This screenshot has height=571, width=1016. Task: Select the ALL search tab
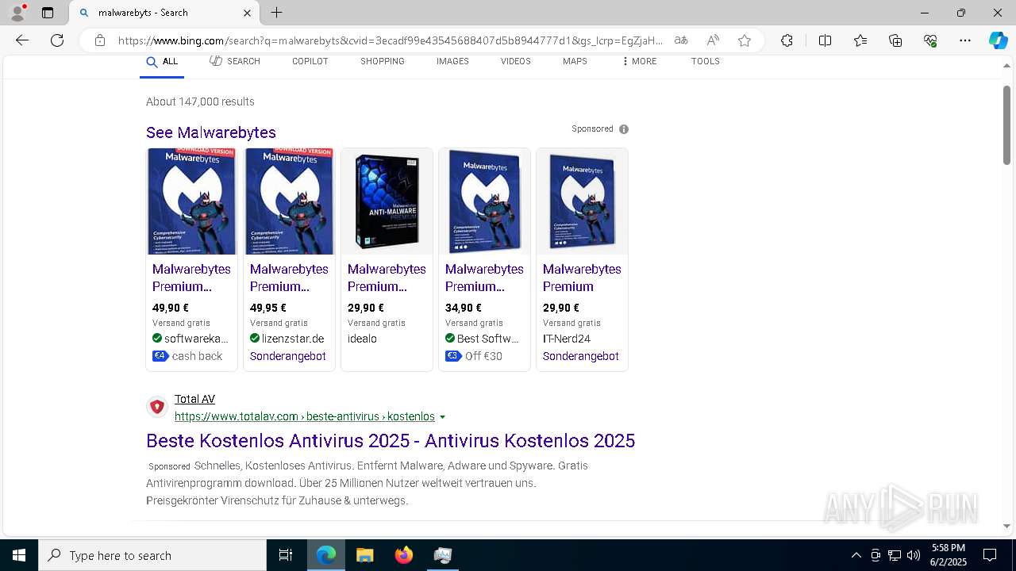click(162, 61)
